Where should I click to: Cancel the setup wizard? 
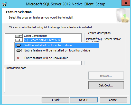(113, 100)
